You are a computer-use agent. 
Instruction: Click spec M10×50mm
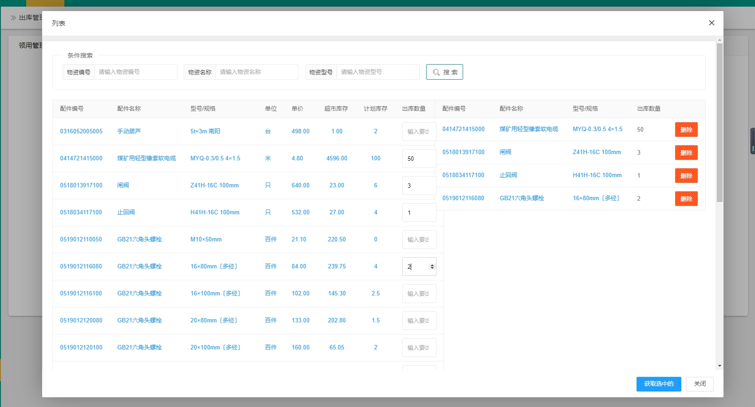click(206, 240)
